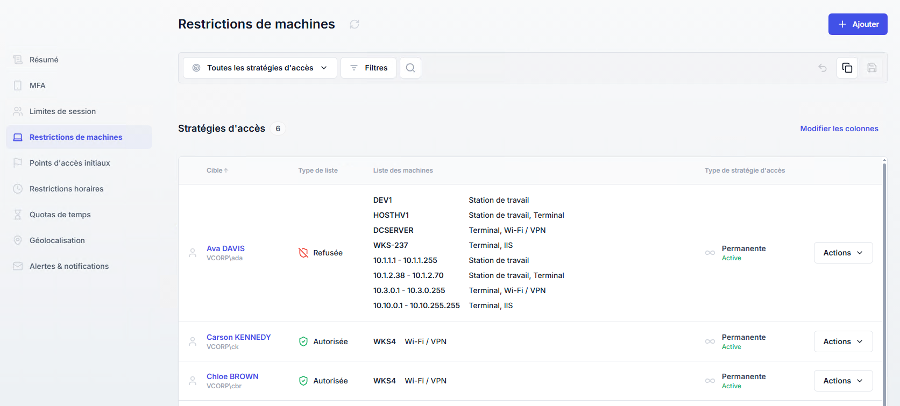Select Quotas de temps in sidebar
Image resolution: width=900 pixels, height=406 pixels.
tap(60, 215)
